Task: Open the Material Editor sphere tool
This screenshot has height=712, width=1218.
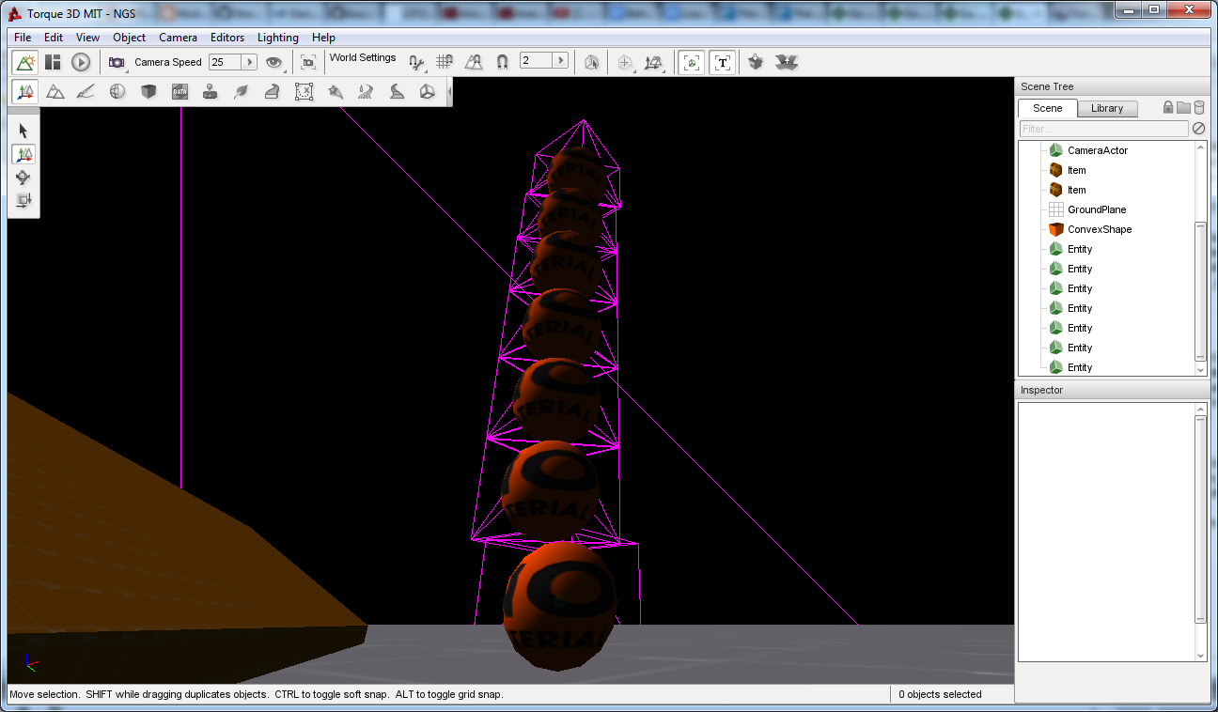Action: click(x=117, y=91)
